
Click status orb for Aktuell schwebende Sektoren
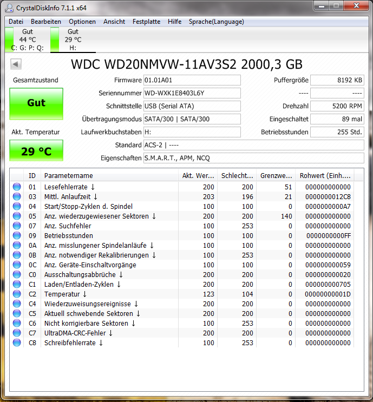(x=17, y=313)
